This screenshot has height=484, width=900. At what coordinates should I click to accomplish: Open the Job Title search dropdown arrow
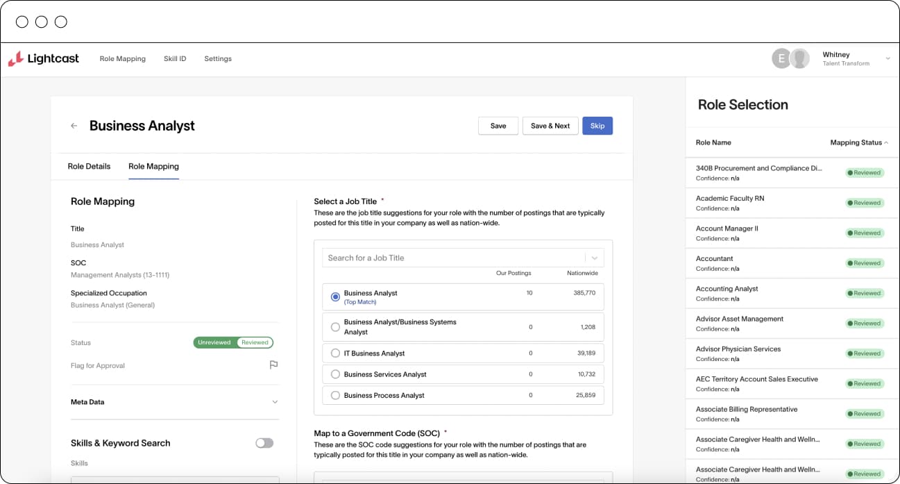(x=595, y=258)
